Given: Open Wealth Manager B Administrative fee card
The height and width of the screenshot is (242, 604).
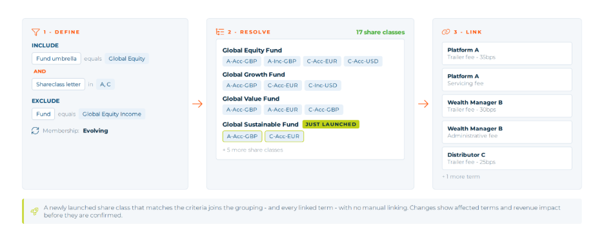Looking at the screenshot, I should pyautogui.click(x=507, y=132).
